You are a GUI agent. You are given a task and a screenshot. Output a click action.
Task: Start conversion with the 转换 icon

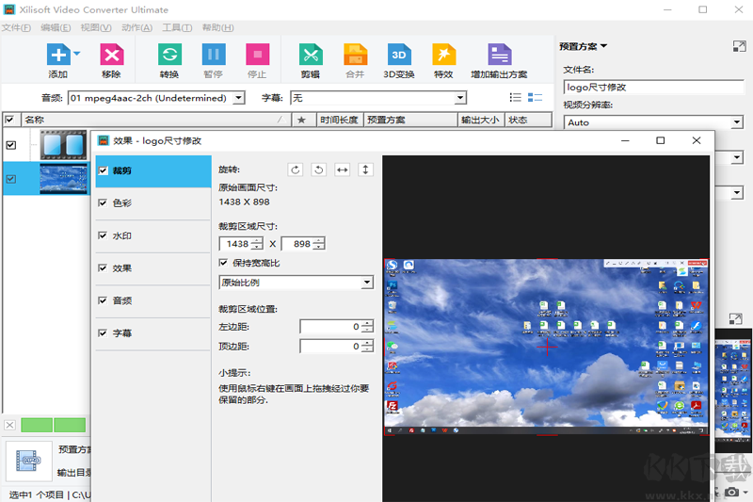click(x=169, y=55)
